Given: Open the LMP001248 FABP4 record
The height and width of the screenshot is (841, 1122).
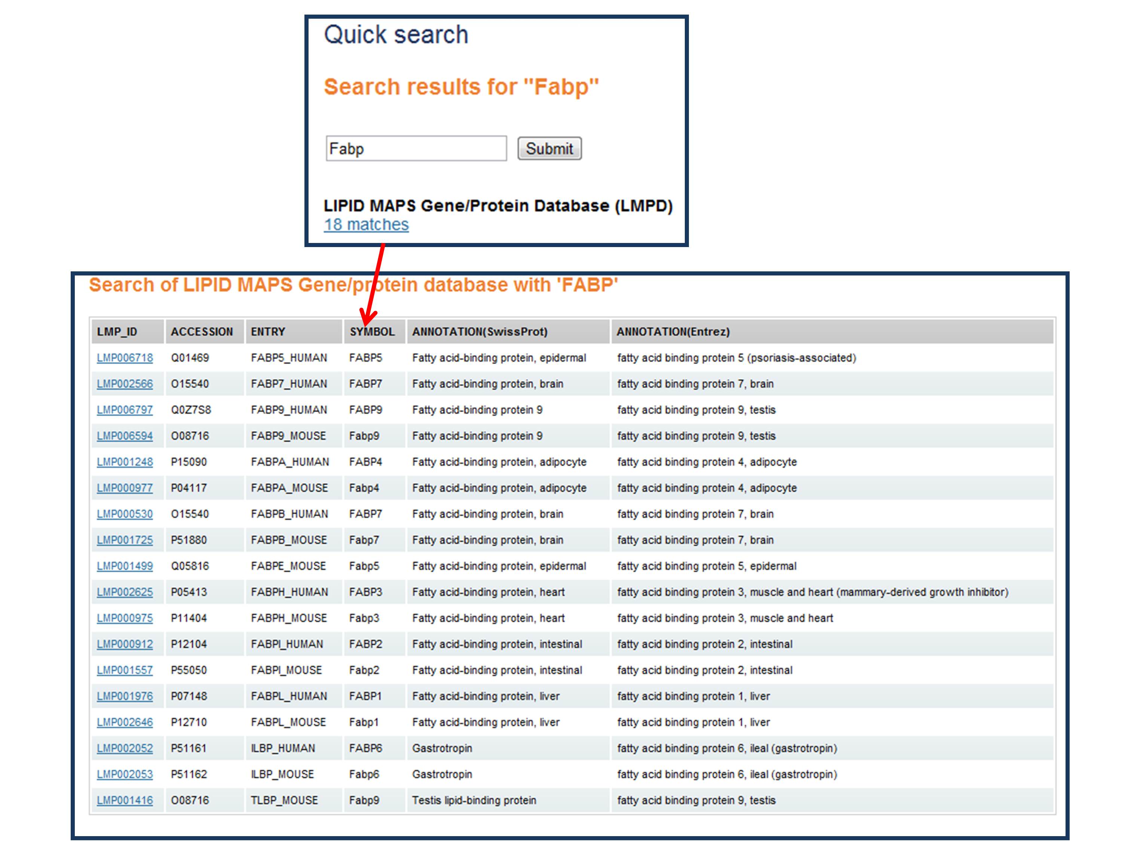Looking at the screenshot, I should click(x=125, y=462).
